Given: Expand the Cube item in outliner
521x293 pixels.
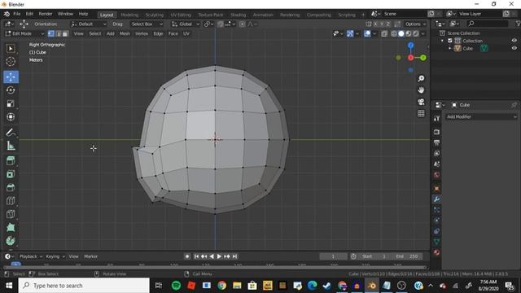Looking at the screenshot, I should coord(450,48).
